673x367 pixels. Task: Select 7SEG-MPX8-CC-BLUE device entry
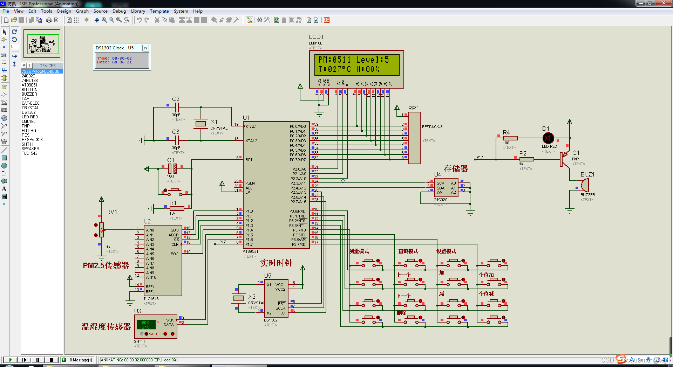point(42,71)
